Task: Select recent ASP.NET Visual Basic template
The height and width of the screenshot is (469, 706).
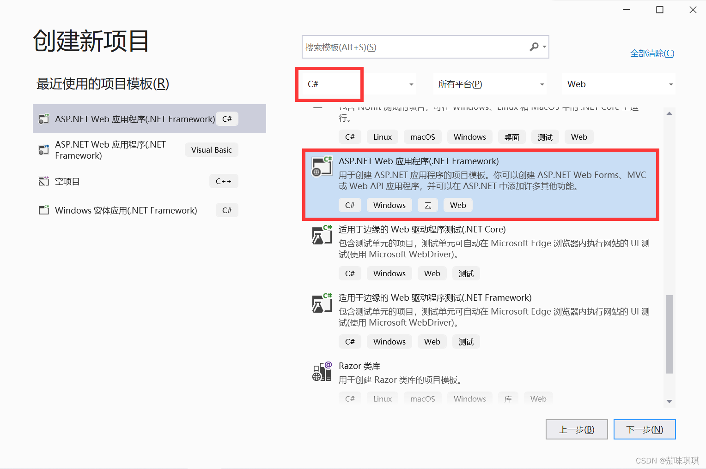Action: (x=149, y=150)
